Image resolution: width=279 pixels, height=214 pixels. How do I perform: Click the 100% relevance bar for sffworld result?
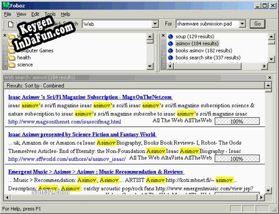(237, 158)
